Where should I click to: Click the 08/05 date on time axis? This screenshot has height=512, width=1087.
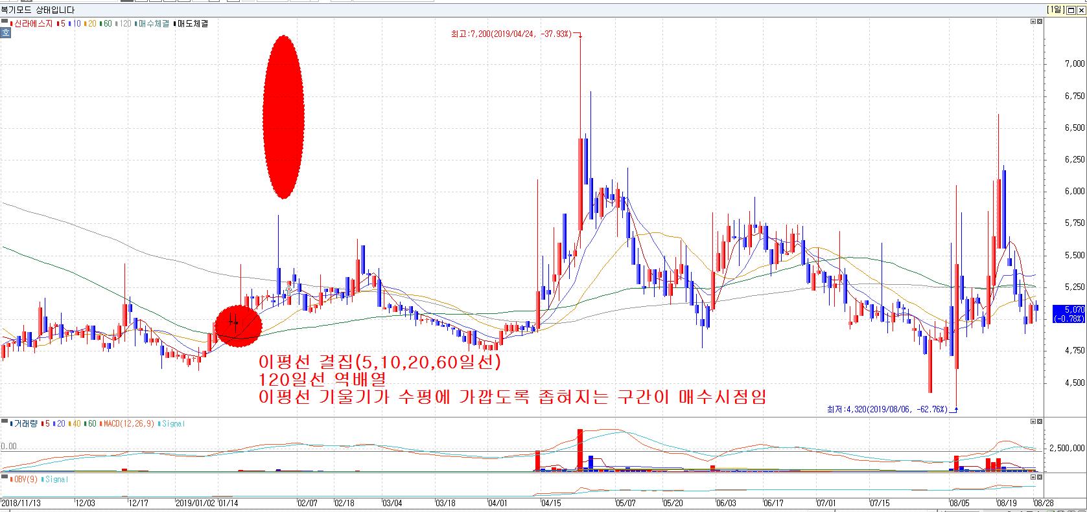pos(959,502)
